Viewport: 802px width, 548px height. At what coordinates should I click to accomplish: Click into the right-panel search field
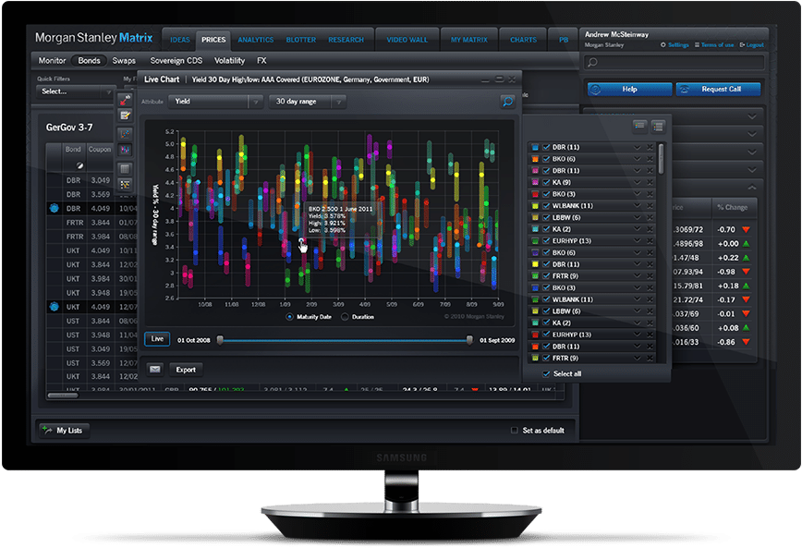click(x=674, y=63)
